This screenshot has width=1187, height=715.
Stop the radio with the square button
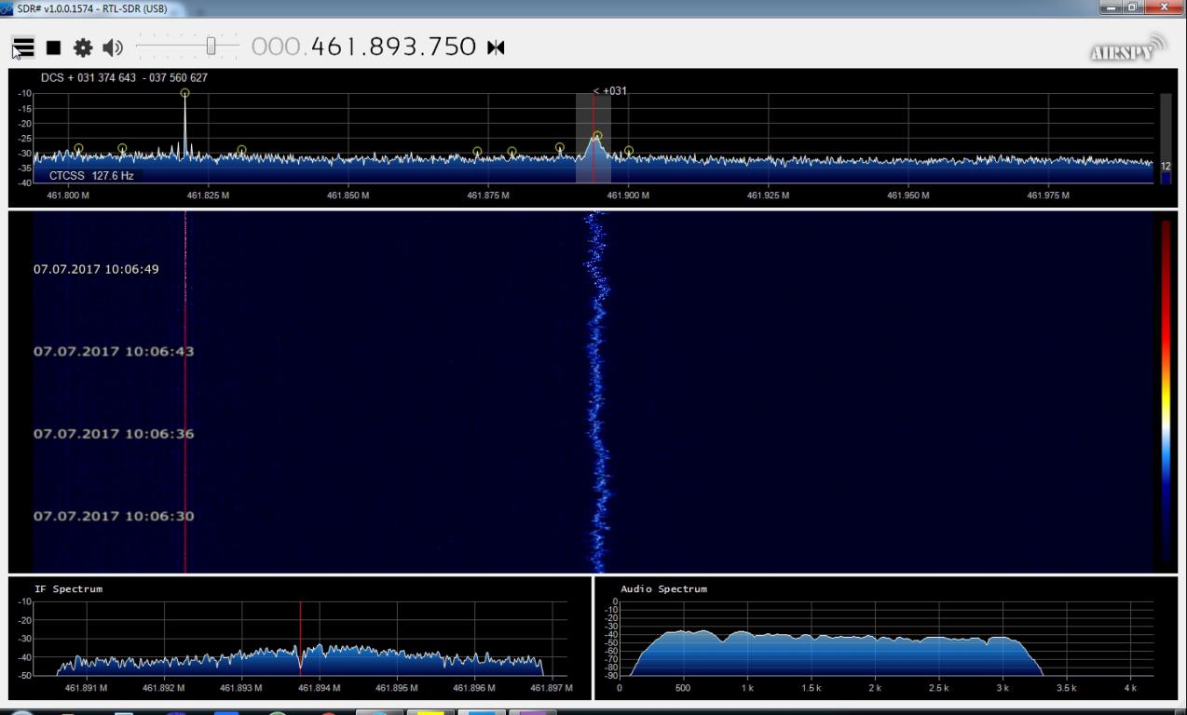point(54,47)
